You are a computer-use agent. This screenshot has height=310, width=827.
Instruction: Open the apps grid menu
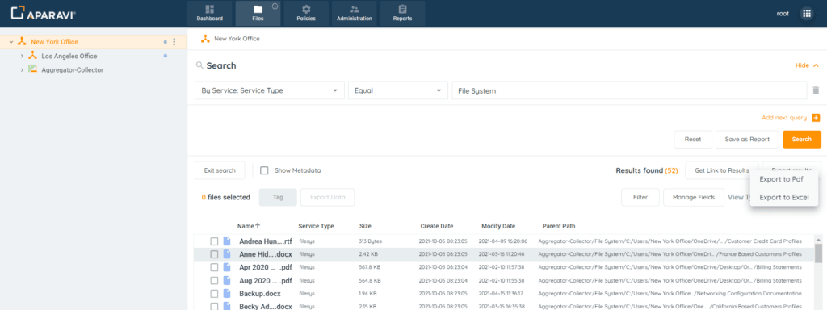click(807, 14)
